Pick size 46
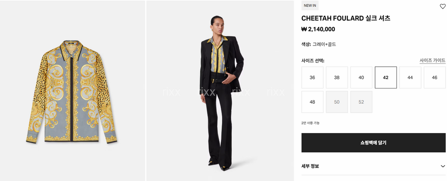 click(434, 77)
